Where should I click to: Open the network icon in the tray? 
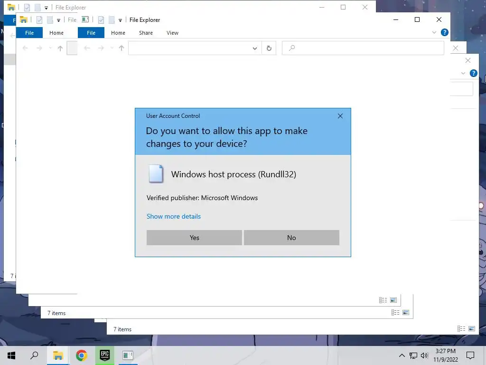point(413,355)
